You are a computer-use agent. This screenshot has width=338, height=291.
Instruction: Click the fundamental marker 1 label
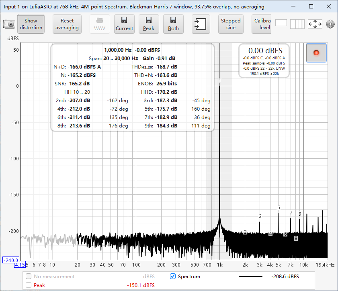(220, 81)
